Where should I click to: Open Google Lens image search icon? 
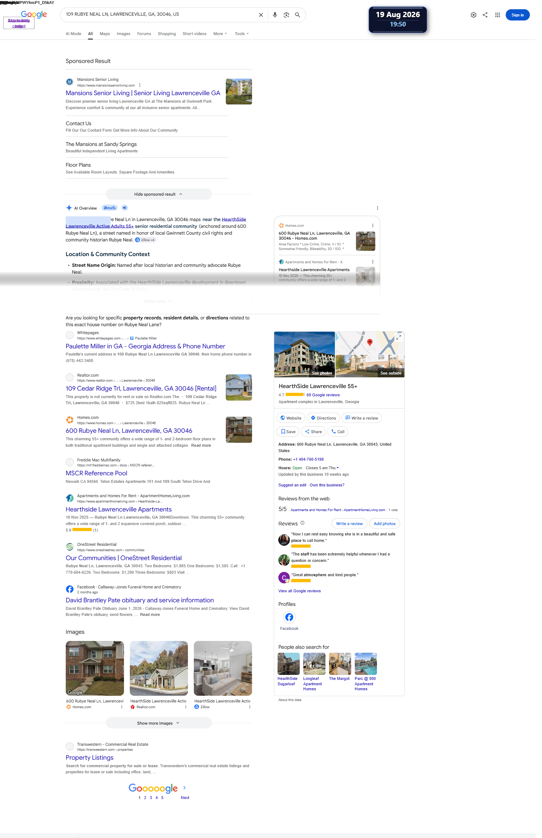click(286, 15)
